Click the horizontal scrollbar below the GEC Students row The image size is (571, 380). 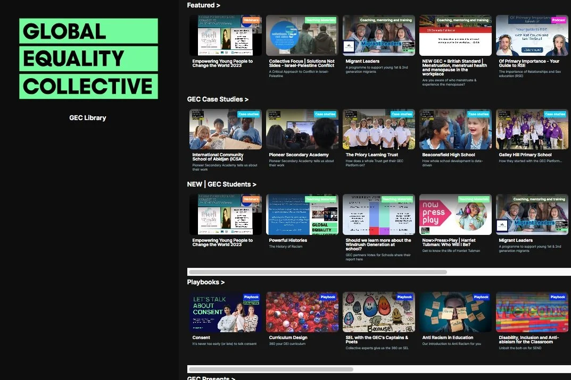tap(317, 272)
